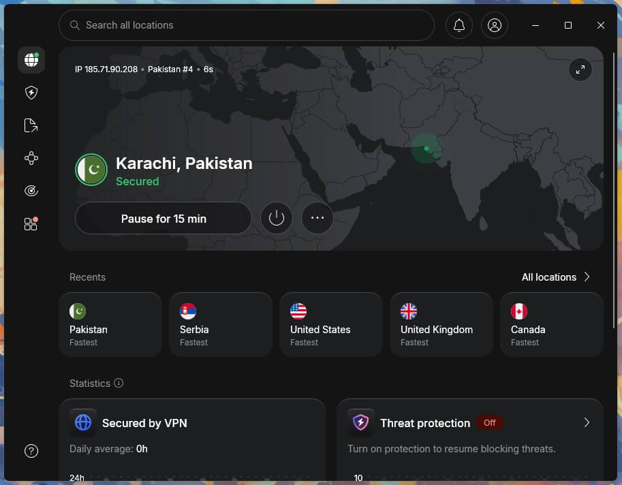622x485 pixels.
Task: Connect to Canada recent location
Action: click(551, 325)
